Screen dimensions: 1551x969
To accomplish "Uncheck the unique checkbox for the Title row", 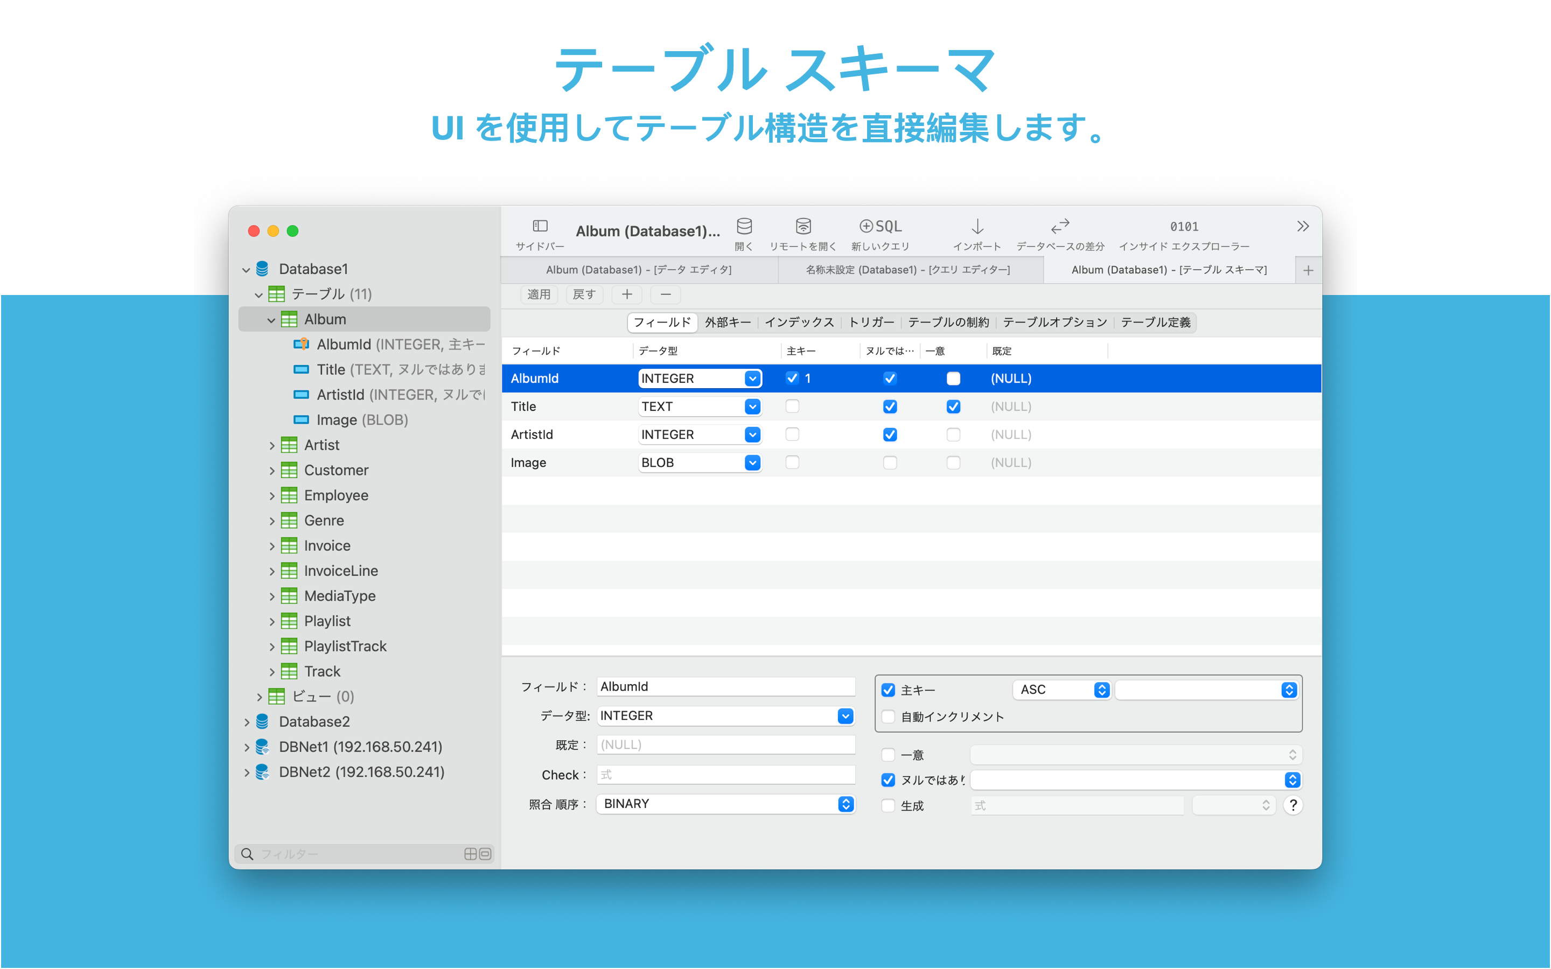I will coord(953,406).
